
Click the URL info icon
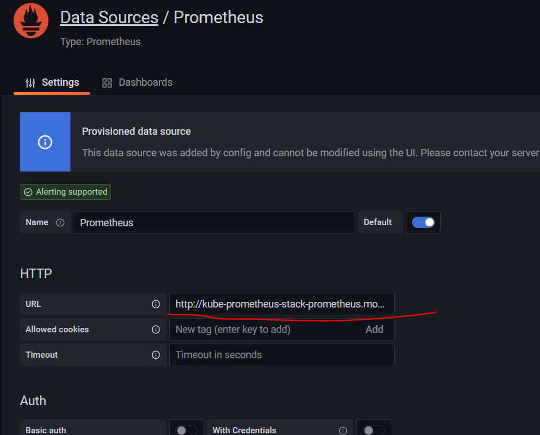[156, 304]
